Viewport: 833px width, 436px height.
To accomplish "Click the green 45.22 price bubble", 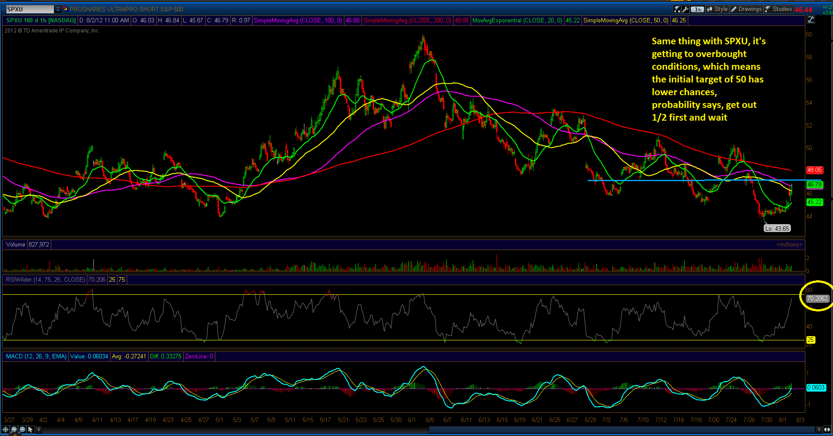I will 815,202.
